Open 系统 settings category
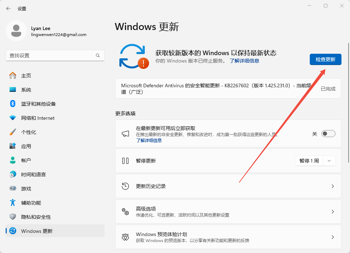Screen dimensions: 350x253 tap(55, 89)
